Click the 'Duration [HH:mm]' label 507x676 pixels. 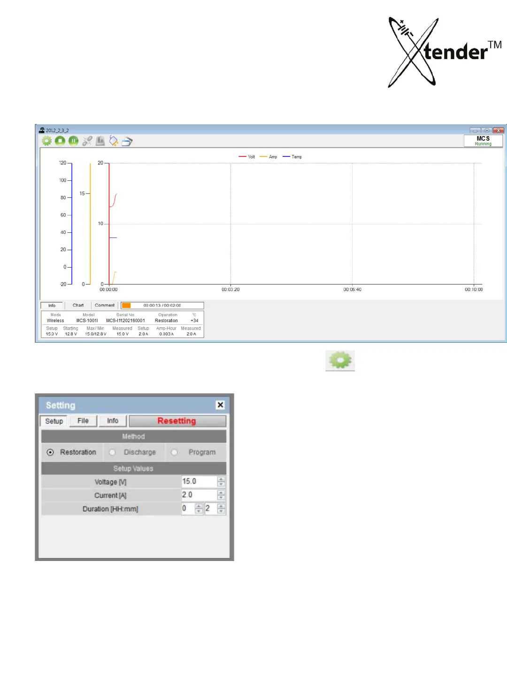pyautogui.click(x=110, y=509)
